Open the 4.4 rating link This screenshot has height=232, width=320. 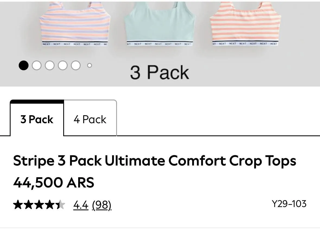(x=81, y=205)
